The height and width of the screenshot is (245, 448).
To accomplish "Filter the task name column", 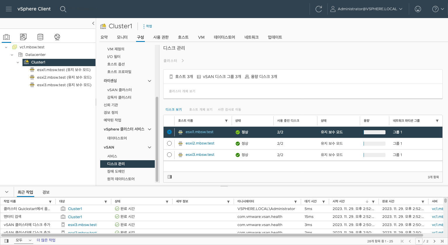I will point(50,202).
